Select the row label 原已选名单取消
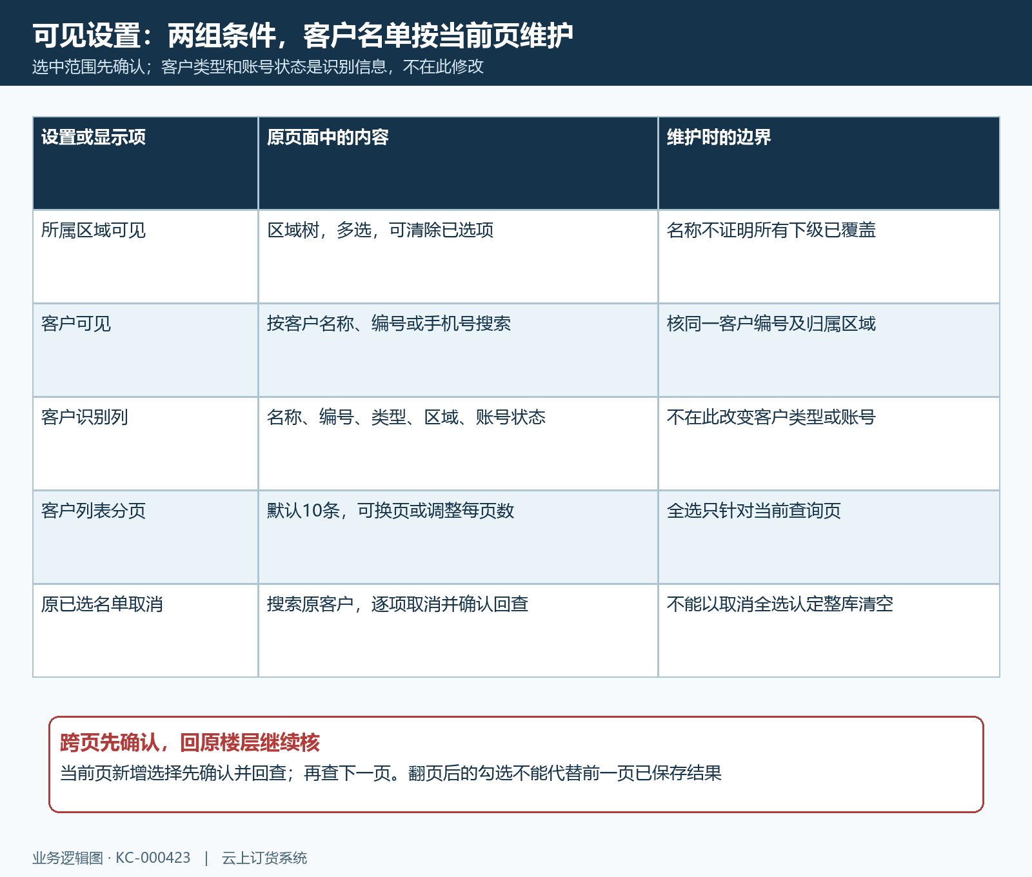This screenshot has width=1032, height=877. pos(146,631)
